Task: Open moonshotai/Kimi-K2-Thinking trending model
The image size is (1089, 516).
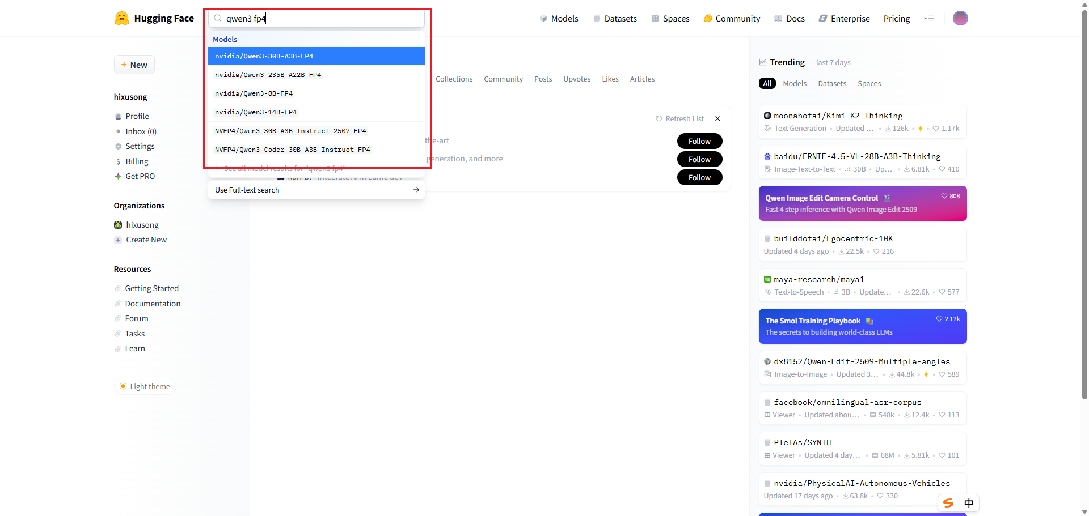Action: tap(838, 116)
